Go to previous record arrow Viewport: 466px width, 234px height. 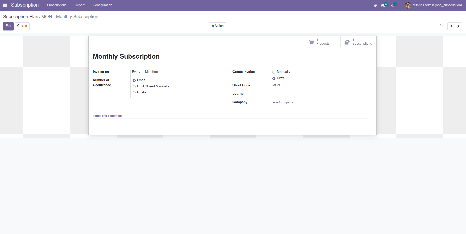(x=451, y=26)
